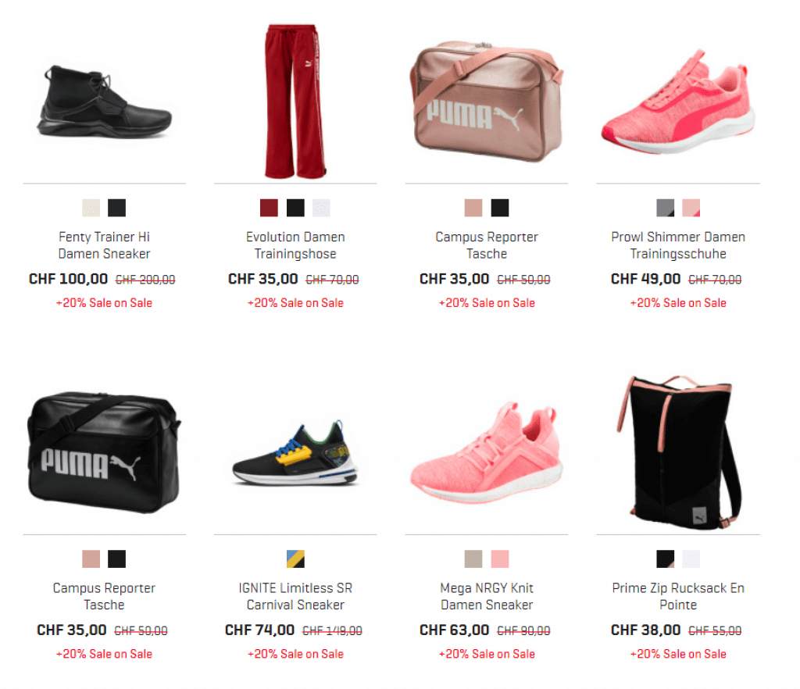Click the Prime Zip Rucksack En Pointe title
The image size is (800, 689).
pos(678,596)
